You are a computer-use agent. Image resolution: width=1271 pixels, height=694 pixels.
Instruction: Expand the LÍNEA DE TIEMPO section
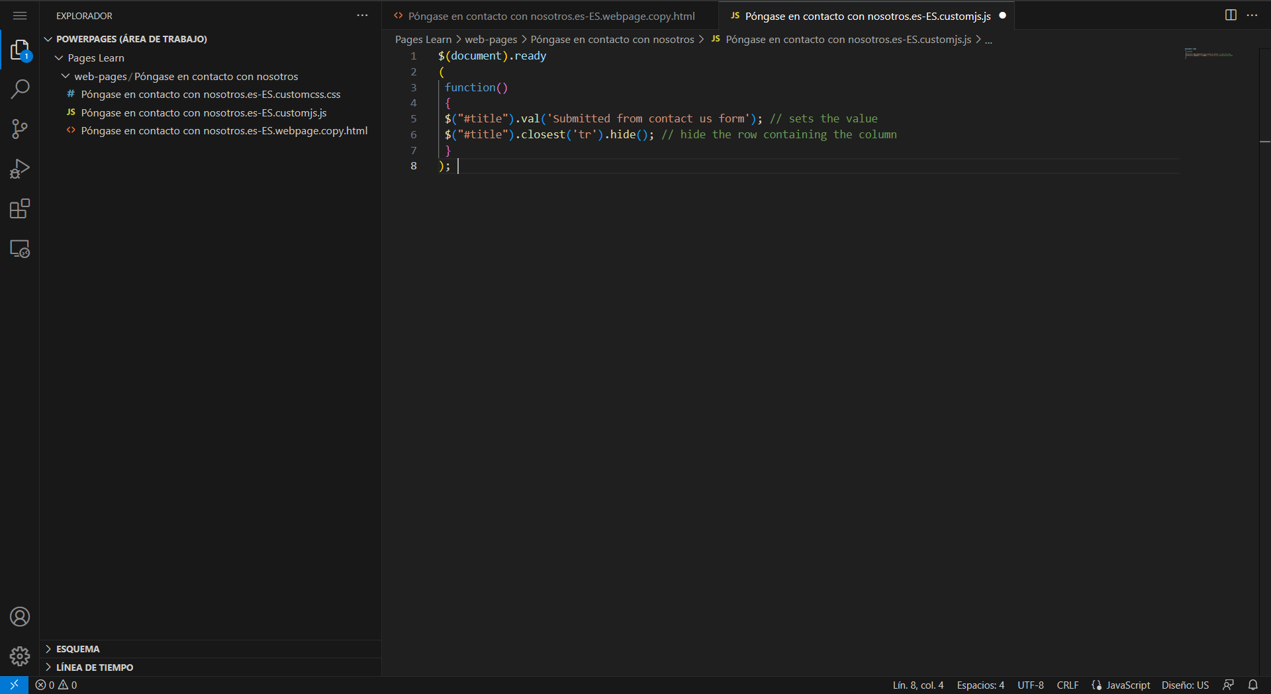click(x=94, y=668)
